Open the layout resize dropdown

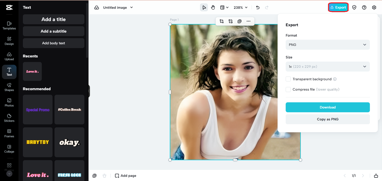224,7
